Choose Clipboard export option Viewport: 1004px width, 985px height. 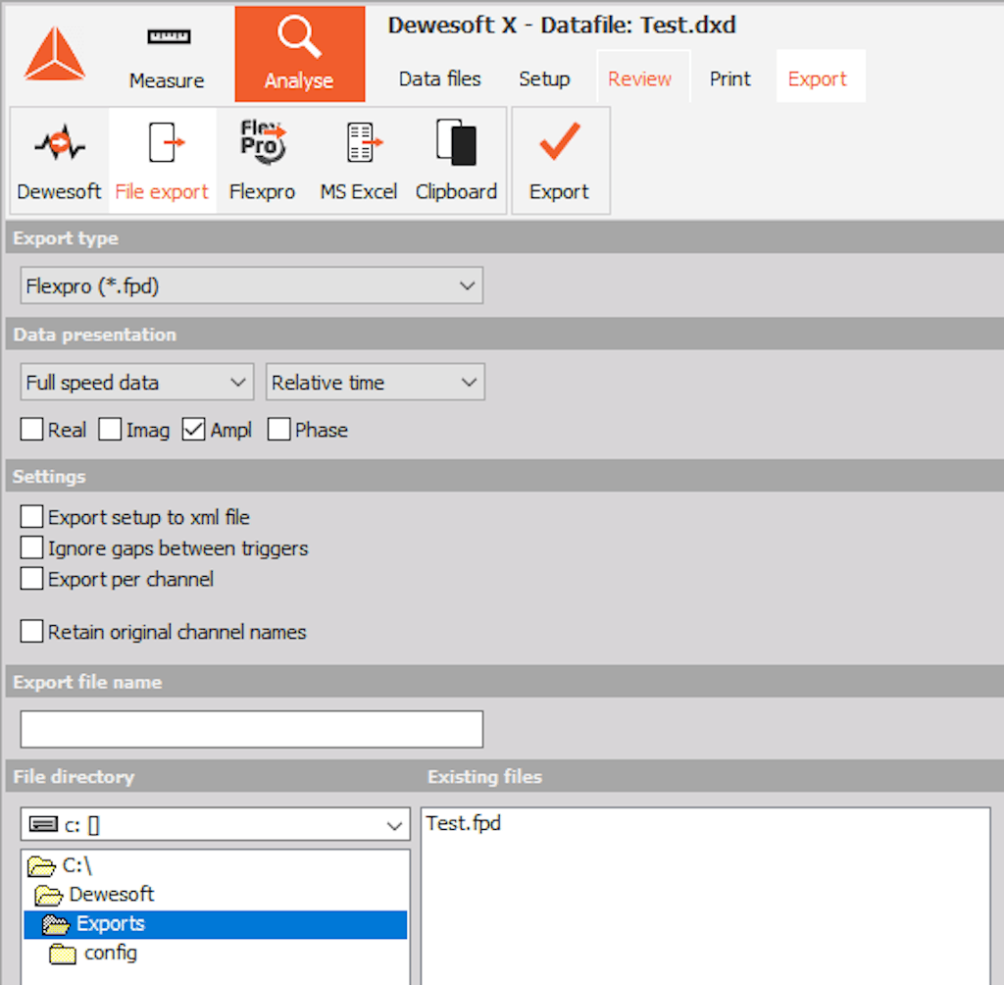coord(456,160)
